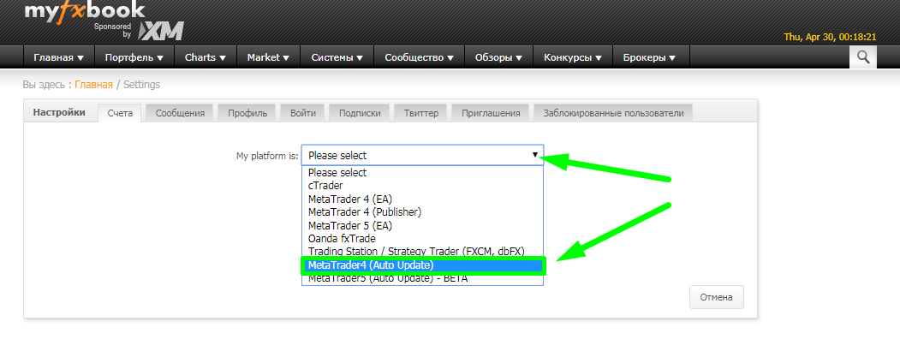900x363 pixels.
Task: Click the Настройки panel heading
Action: [59, 112]
